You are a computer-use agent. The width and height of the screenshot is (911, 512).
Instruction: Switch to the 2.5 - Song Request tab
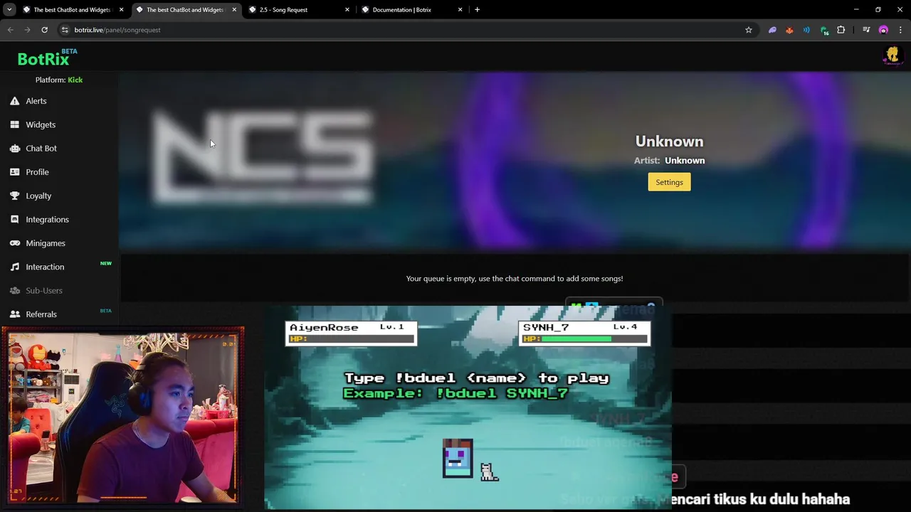pos(299,10)
